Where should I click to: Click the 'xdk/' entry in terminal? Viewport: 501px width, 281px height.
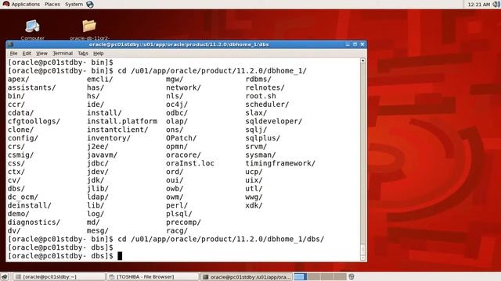[254, 205]
